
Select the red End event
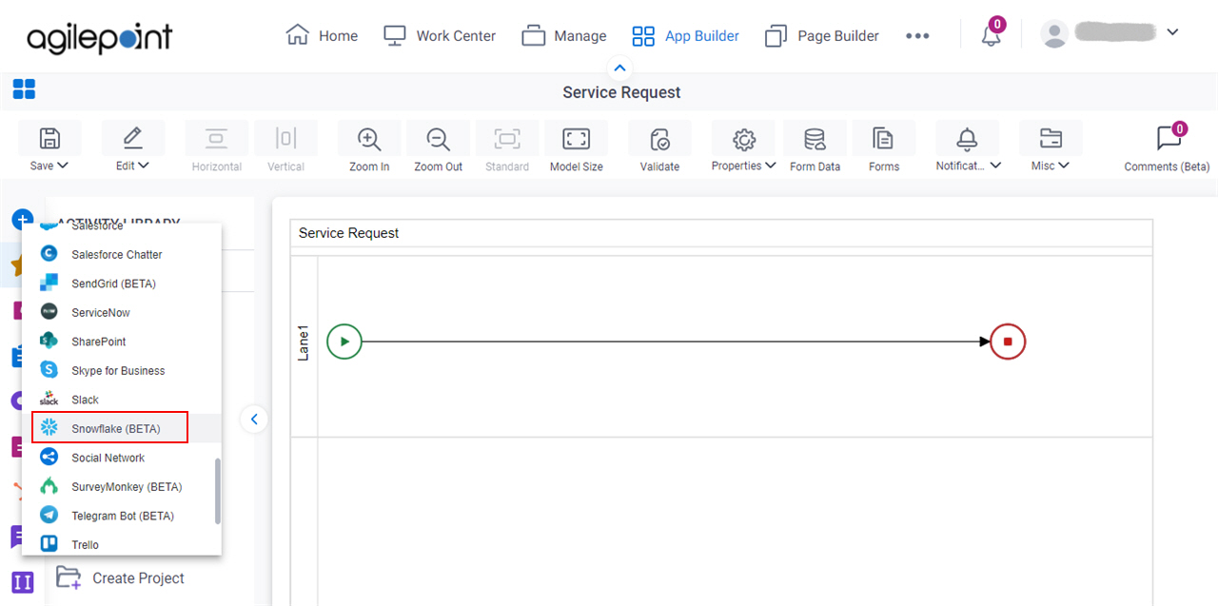pos(1008,342)
